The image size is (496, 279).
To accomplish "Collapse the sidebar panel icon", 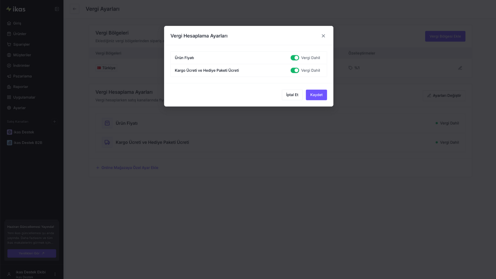I will (x=57, y=9).
